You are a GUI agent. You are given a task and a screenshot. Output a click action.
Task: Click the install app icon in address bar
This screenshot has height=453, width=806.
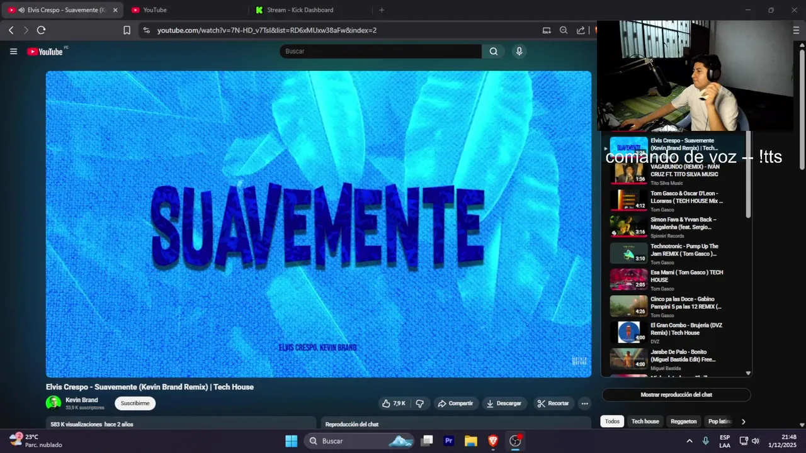pos(547,30)
